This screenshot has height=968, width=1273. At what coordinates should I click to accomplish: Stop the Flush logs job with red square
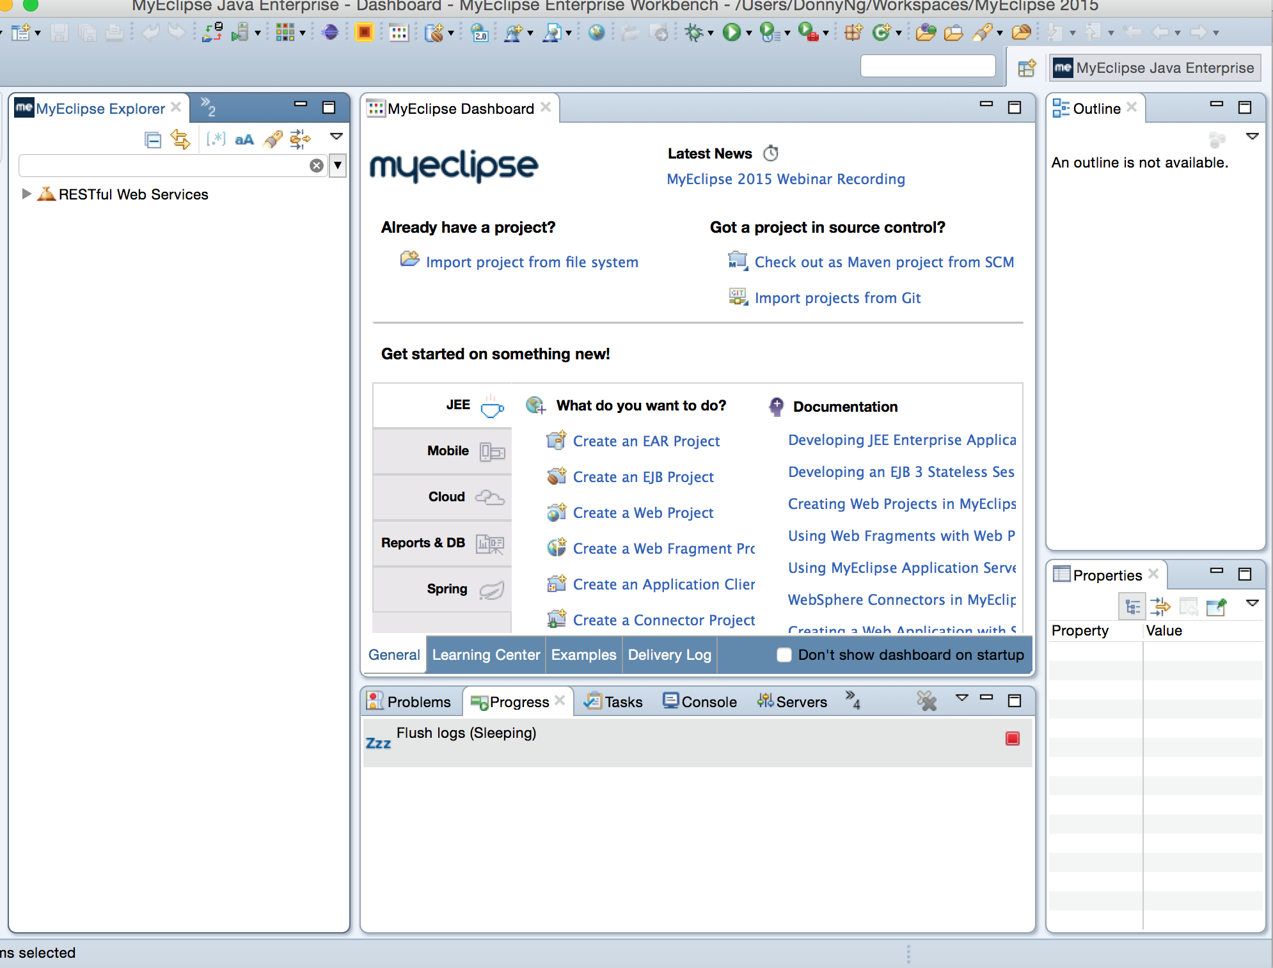tap(1012, 738)
